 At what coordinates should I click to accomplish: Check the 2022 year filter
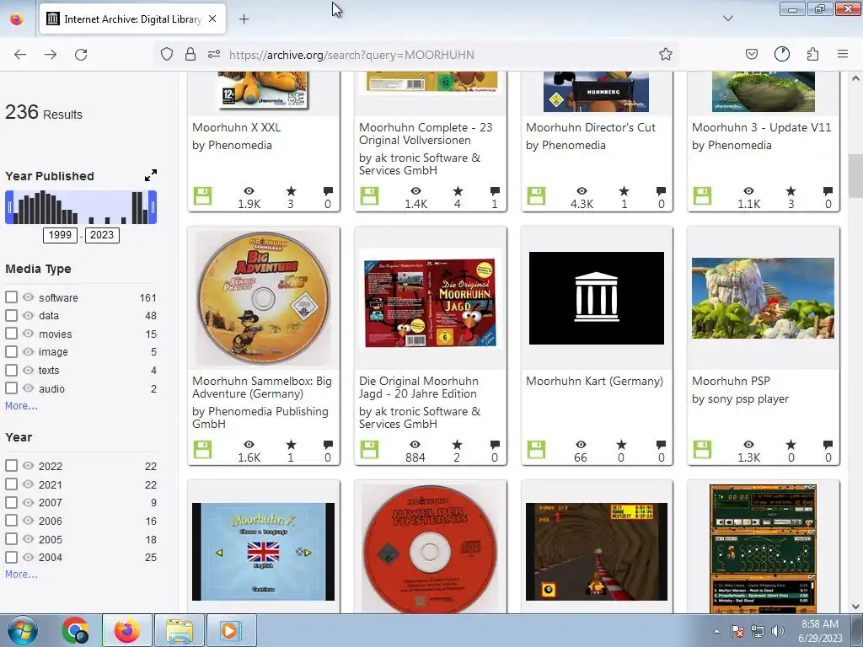[x=11, y=465]
